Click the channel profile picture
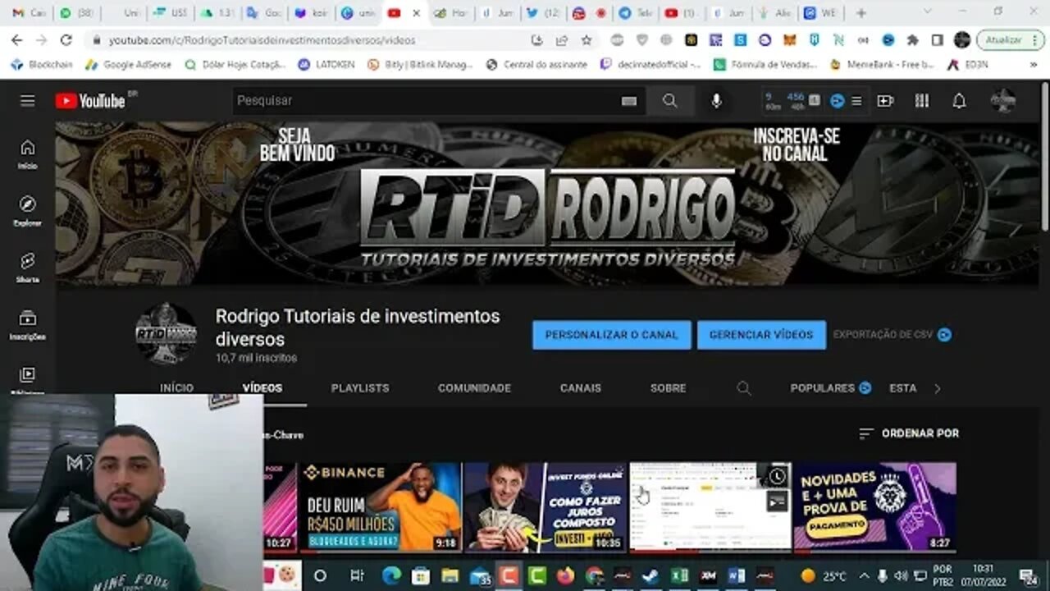 click(x=167, y=333)
